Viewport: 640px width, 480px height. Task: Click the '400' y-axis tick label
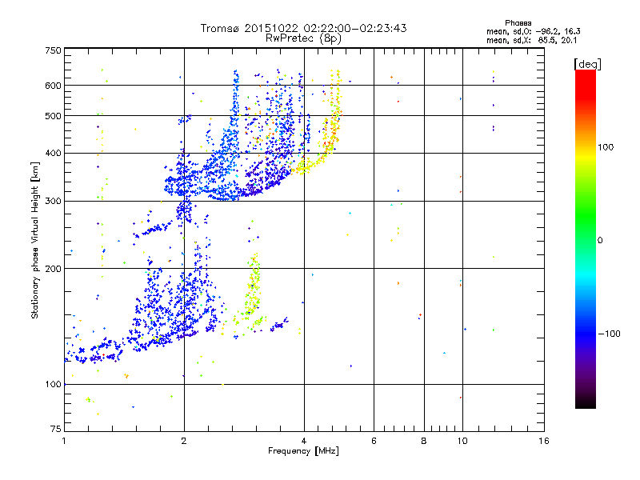53,153
